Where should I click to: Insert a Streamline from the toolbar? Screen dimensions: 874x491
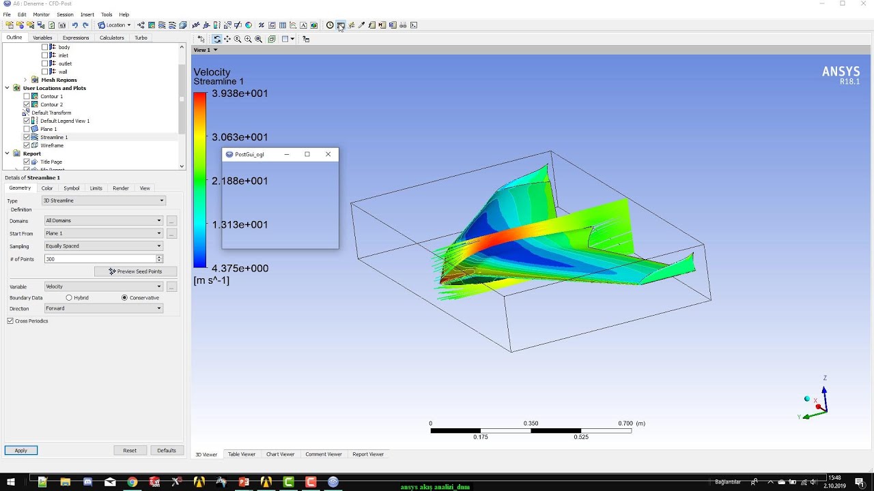[x=162, y=25]
